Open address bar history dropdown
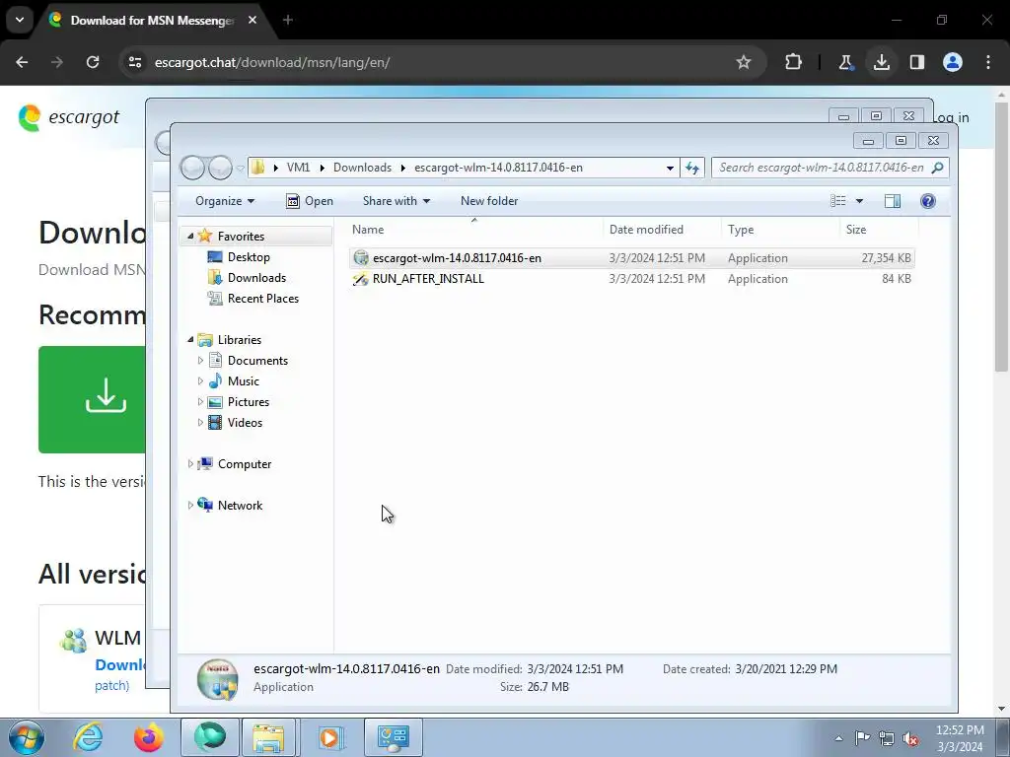 670,168
